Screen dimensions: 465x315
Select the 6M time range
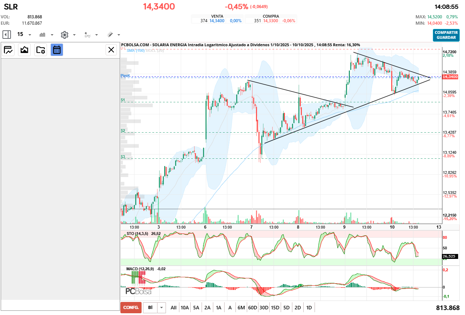(241, 308)
